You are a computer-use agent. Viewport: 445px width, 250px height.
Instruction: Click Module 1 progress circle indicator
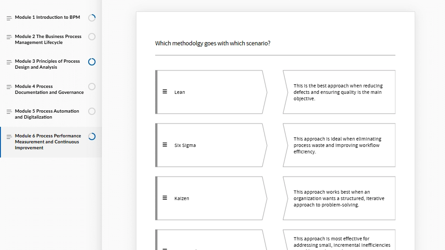pos(92,18)
